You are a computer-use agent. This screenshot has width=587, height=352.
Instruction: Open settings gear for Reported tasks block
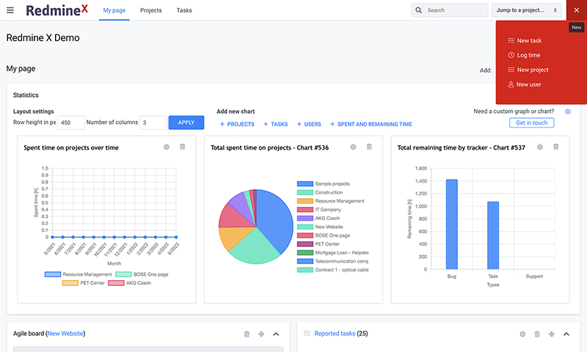(x=522, y=334)
